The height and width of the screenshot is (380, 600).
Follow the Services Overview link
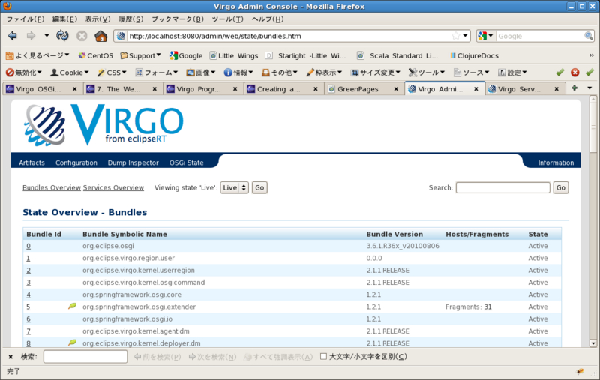point(114,187)
